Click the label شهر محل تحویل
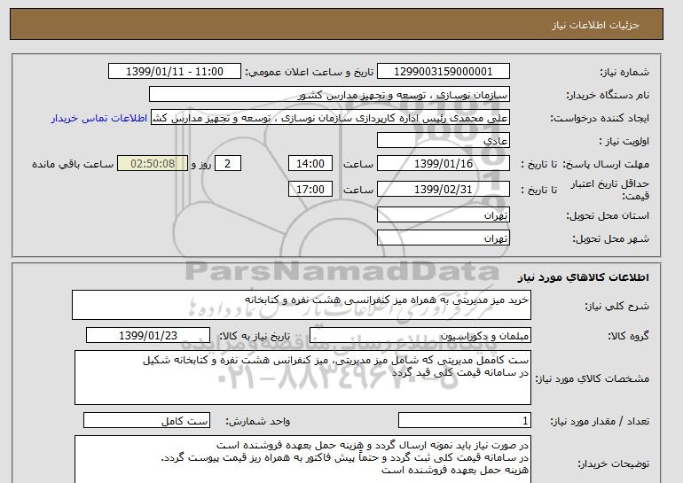The image size is (683, 483). [x=610, y=239]
